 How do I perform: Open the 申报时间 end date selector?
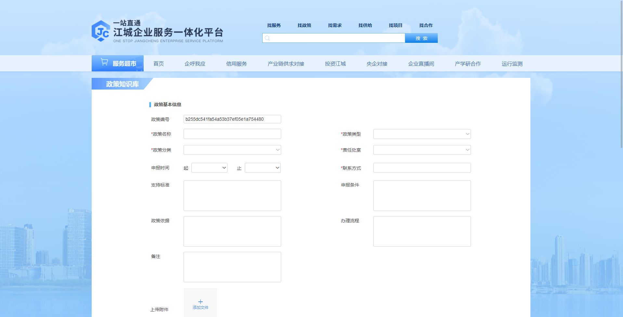click(x=263, y=168)
